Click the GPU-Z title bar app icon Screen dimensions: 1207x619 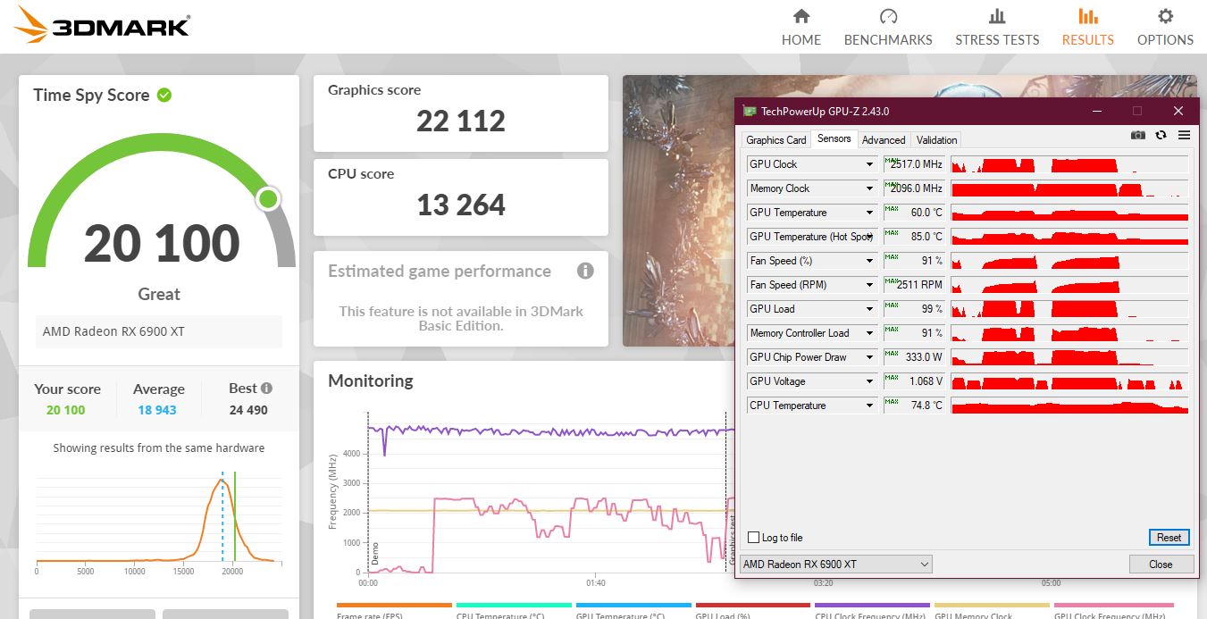pyautogui.click(x=750, y=112)
